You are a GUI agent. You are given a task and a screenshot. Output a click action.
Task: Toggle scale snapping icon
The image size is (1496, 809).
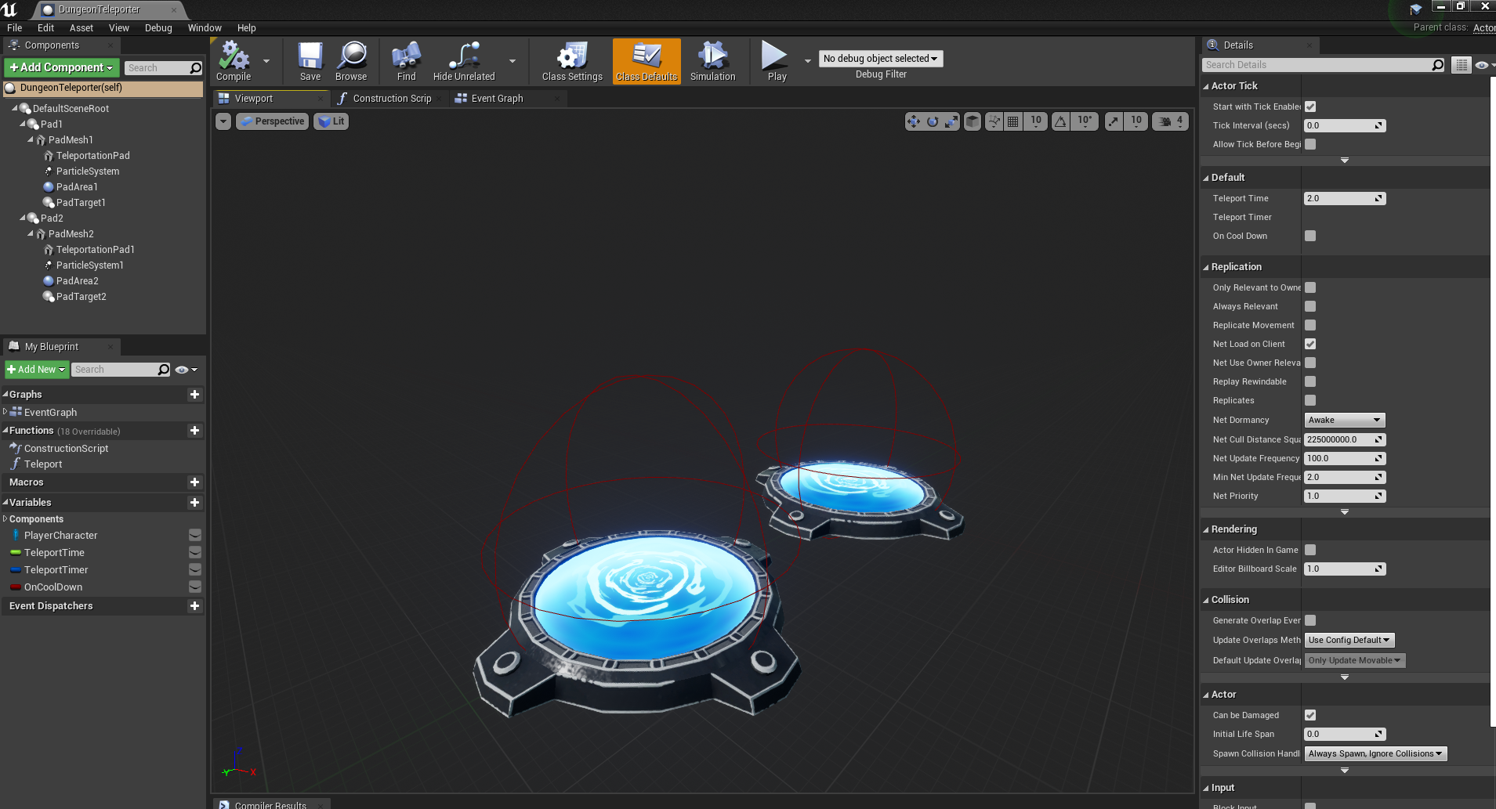click(1114, 121)
